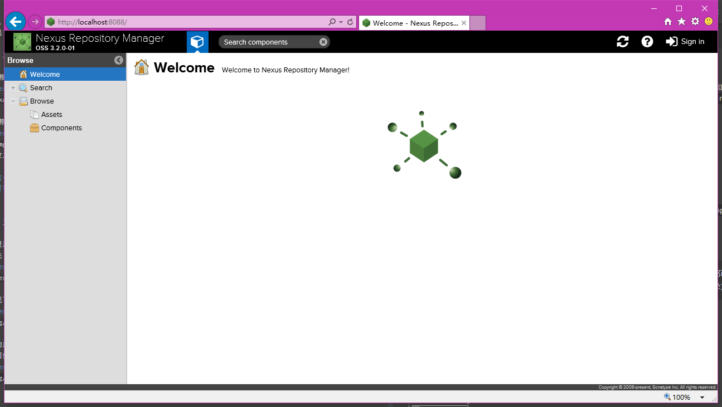The height and width of the screenshot is (407, 722).
Task: Click the zoom level 100% magnifier
Action: [667, 397]
